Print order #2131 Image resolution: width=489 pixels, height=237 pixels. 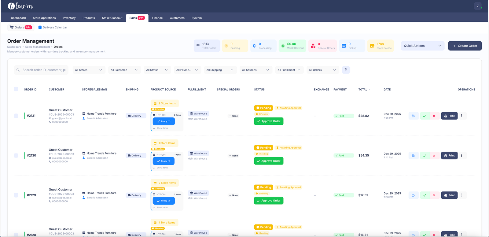point(449,116)
